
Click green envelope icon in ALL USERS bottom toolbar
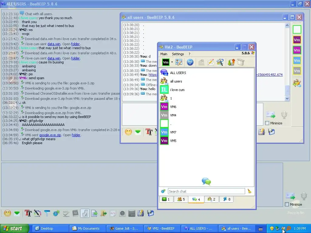17,213
